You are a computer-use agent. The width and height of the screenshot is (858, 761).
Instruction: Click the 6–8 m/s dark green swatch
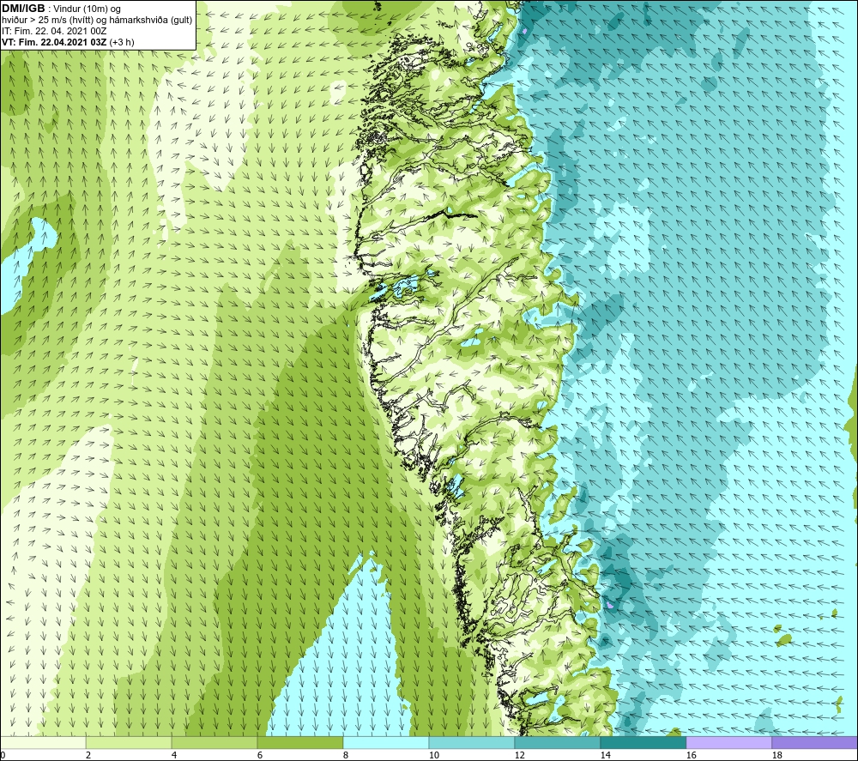click(299, 743)
